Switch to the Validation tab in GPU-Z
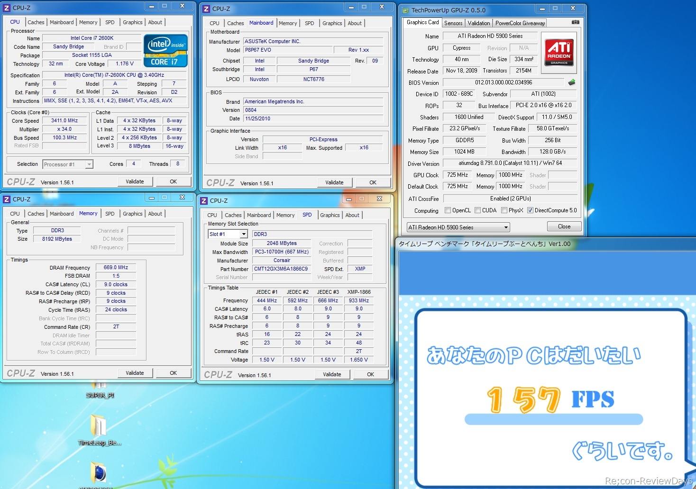The height and width of the screenshot is (489, 696). coord(479,23)
